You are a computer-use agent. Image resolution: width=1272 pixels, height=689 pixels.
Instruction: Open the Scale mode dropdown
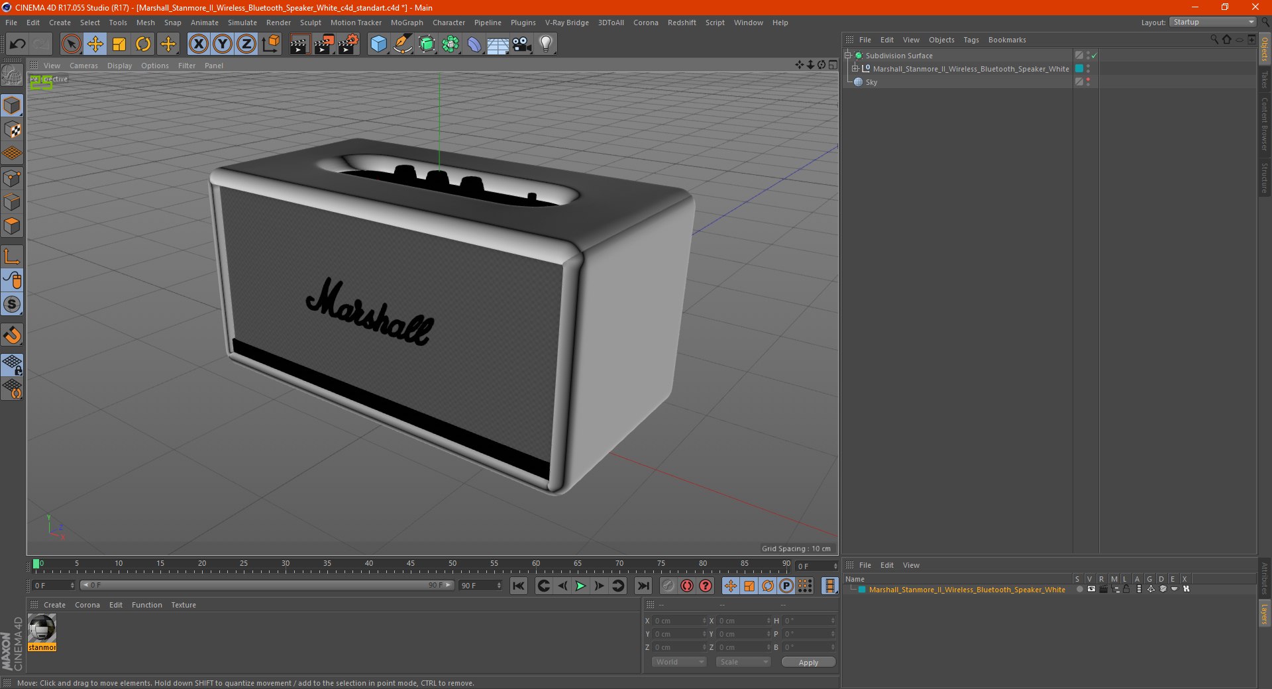point(743,662)
